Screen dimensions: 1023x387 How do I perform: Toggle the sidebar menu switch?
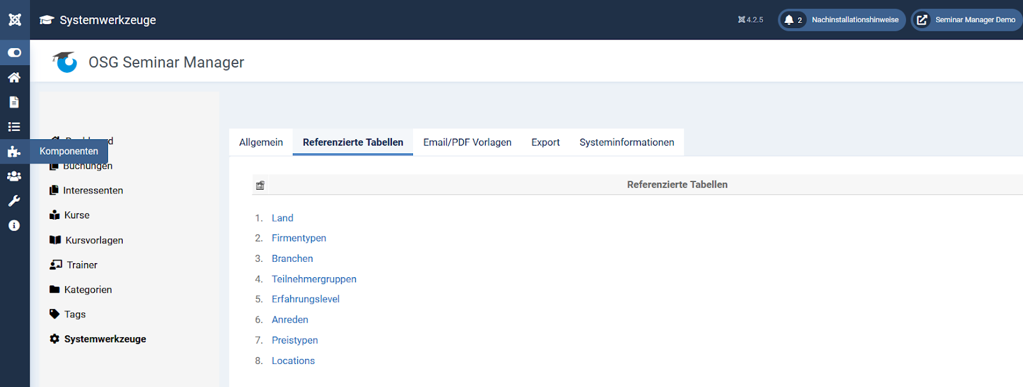click(15, 52)
